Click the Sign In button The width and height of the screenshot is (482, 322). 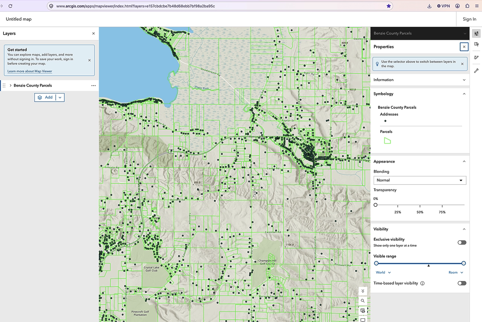[470, 19]
